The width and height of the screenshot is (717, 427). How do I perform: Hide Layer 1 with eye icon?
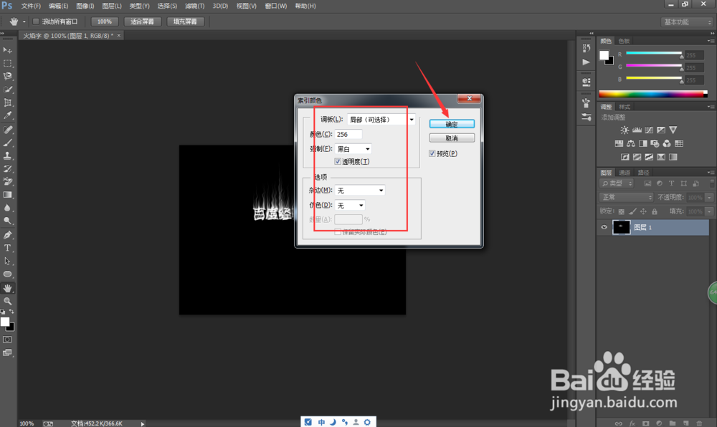pos(604,227)
